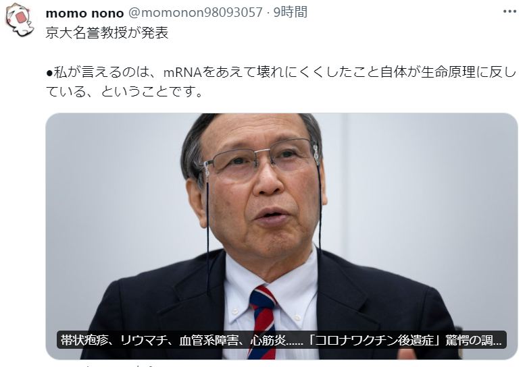Viewport: 525px width, 367px height.
Task: Click the bullet ● that starts the quote
Action: pos(49,73)
